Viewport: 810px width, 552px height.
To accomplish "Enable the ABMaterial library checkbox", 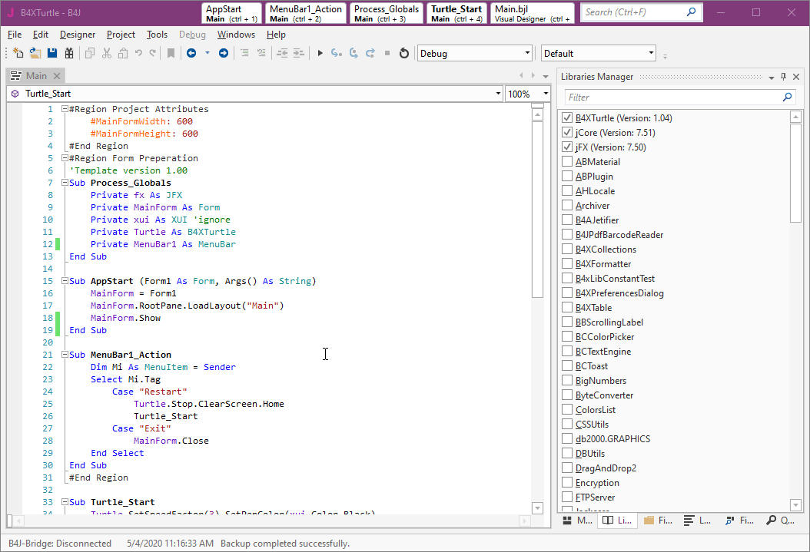I will coord(567,162).
